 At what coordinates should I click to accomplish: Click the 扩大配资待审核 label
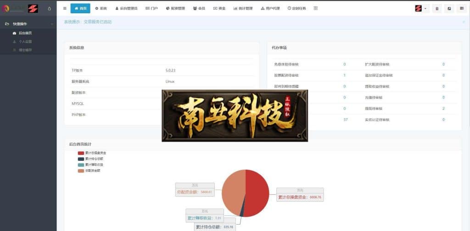377,64
